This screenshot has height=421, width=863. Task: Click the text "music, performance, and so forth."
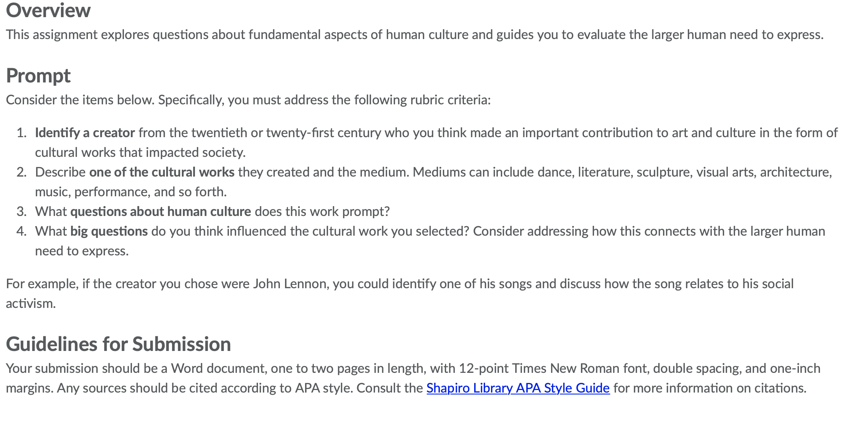(x=131, y=192)
